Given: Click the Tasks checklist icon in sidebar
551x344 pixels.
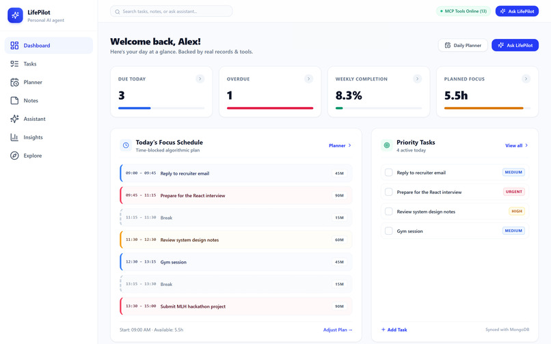Looking at the screenshot, I should coord(14,64).
